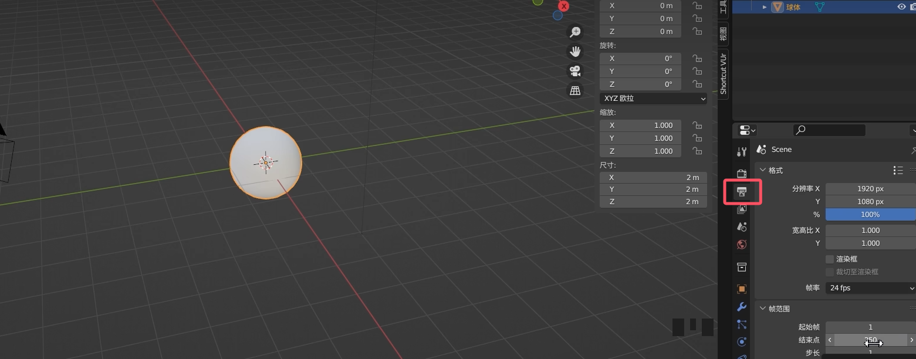This screenshot has width=916, height=359.
Task: Open the Modifiers wrench icon tab
Action: (x=742, y=307)
